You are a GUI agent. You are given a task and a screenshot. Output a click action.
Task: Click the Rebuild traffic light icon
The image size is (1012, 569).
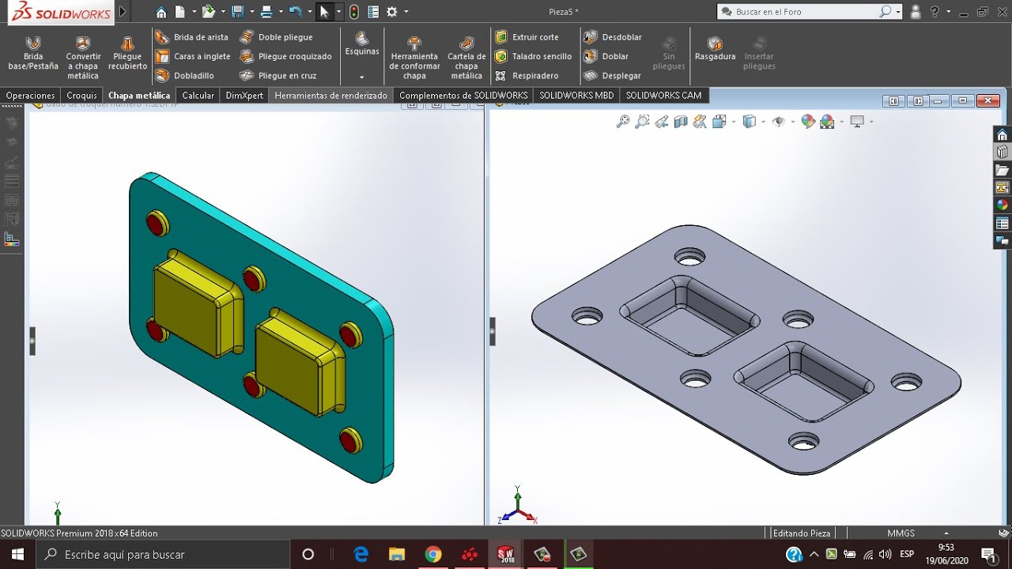(x=353, y=12)
